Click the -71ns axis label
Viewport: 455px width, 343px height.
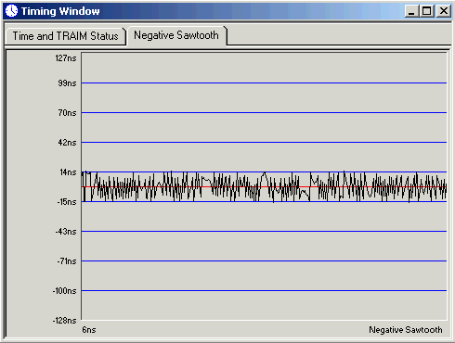click(x=67, y=261)
